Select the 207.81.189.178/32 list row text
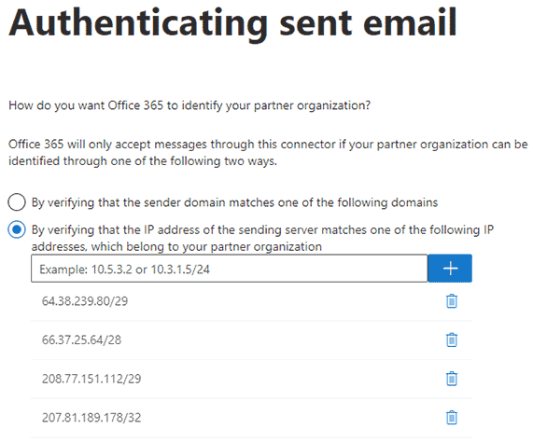The width and height of the screenshot is (533, 443). click(x=91, y=418)
